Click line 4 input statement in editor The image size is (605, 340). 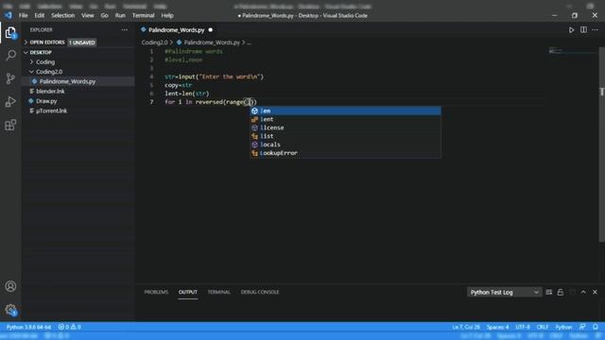coord(215,76)
